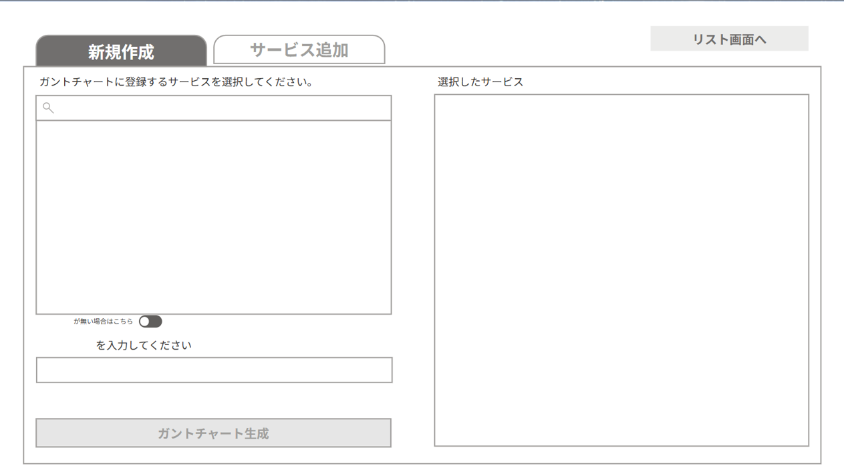Click inside the empty service list box
This screenshot has height=476, width=844.
click(x=214, y=217)
